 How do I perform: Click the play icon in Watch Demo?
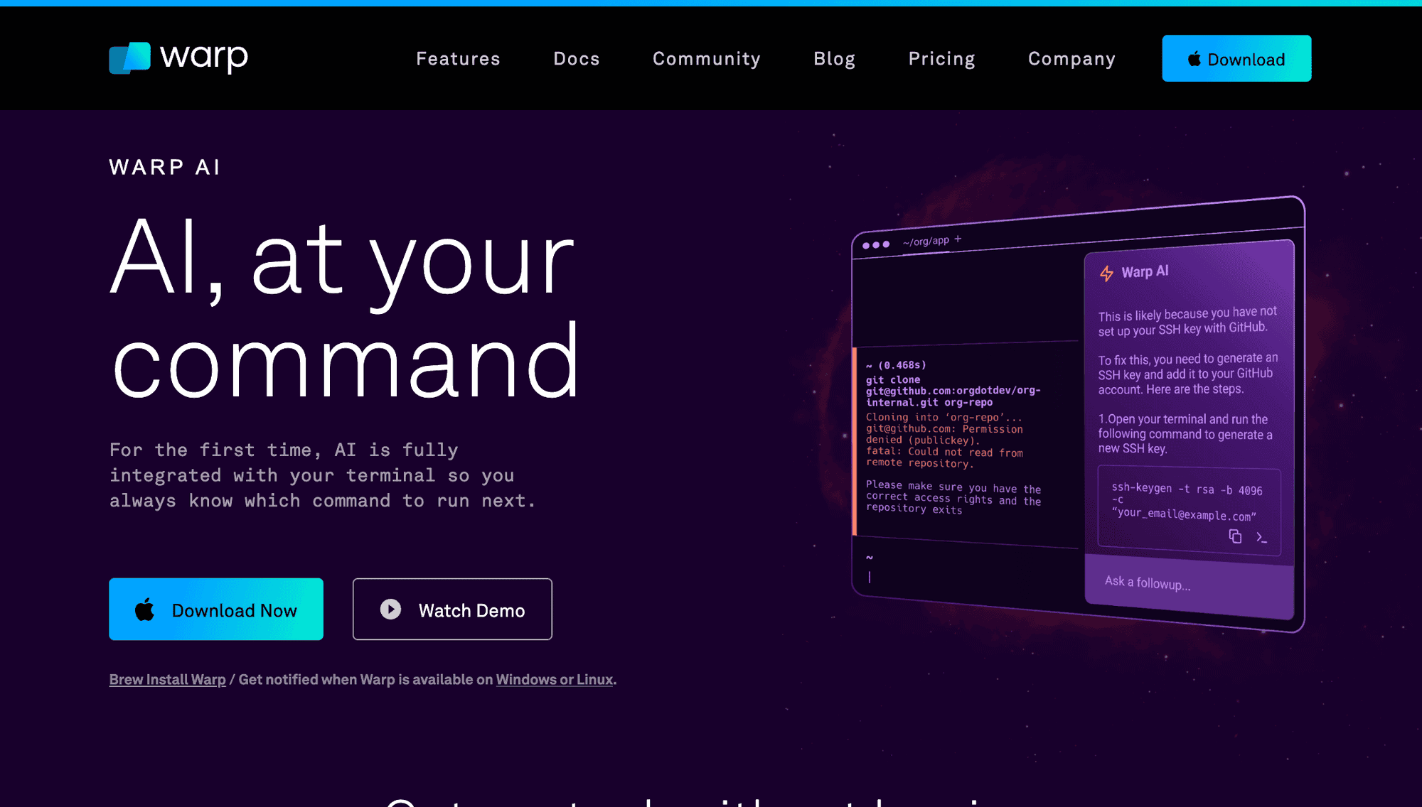click(390, 609)
